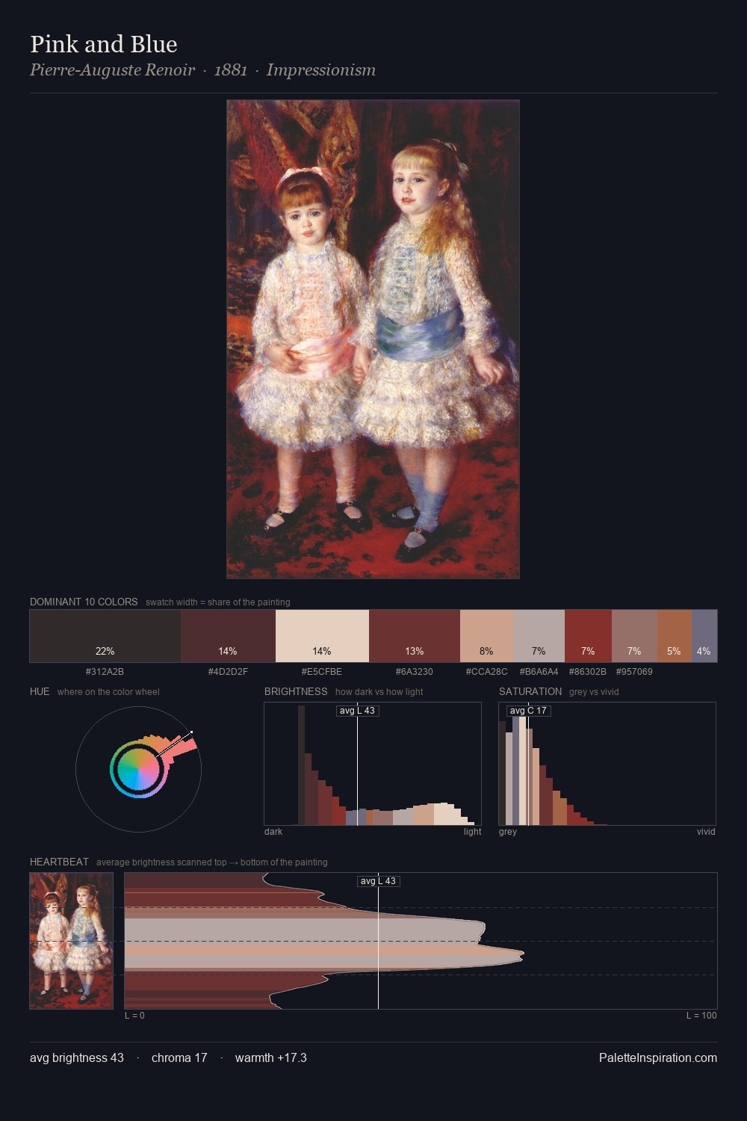The width and height of the screenshot is (747, 1121).
Task: Click the 'grey vs vivid' caption
Action: (x=595, y=692)
